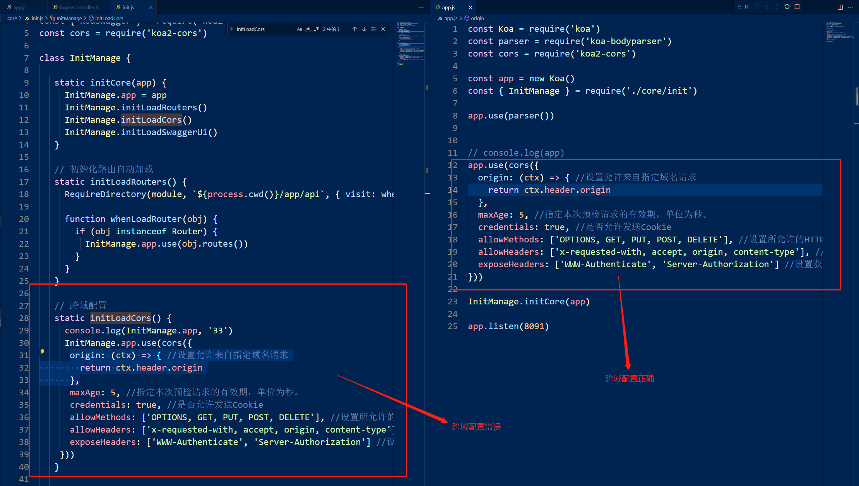Open right editor more actions menu
The height and width of the screenshot is (486, 859).
[850, 7]
